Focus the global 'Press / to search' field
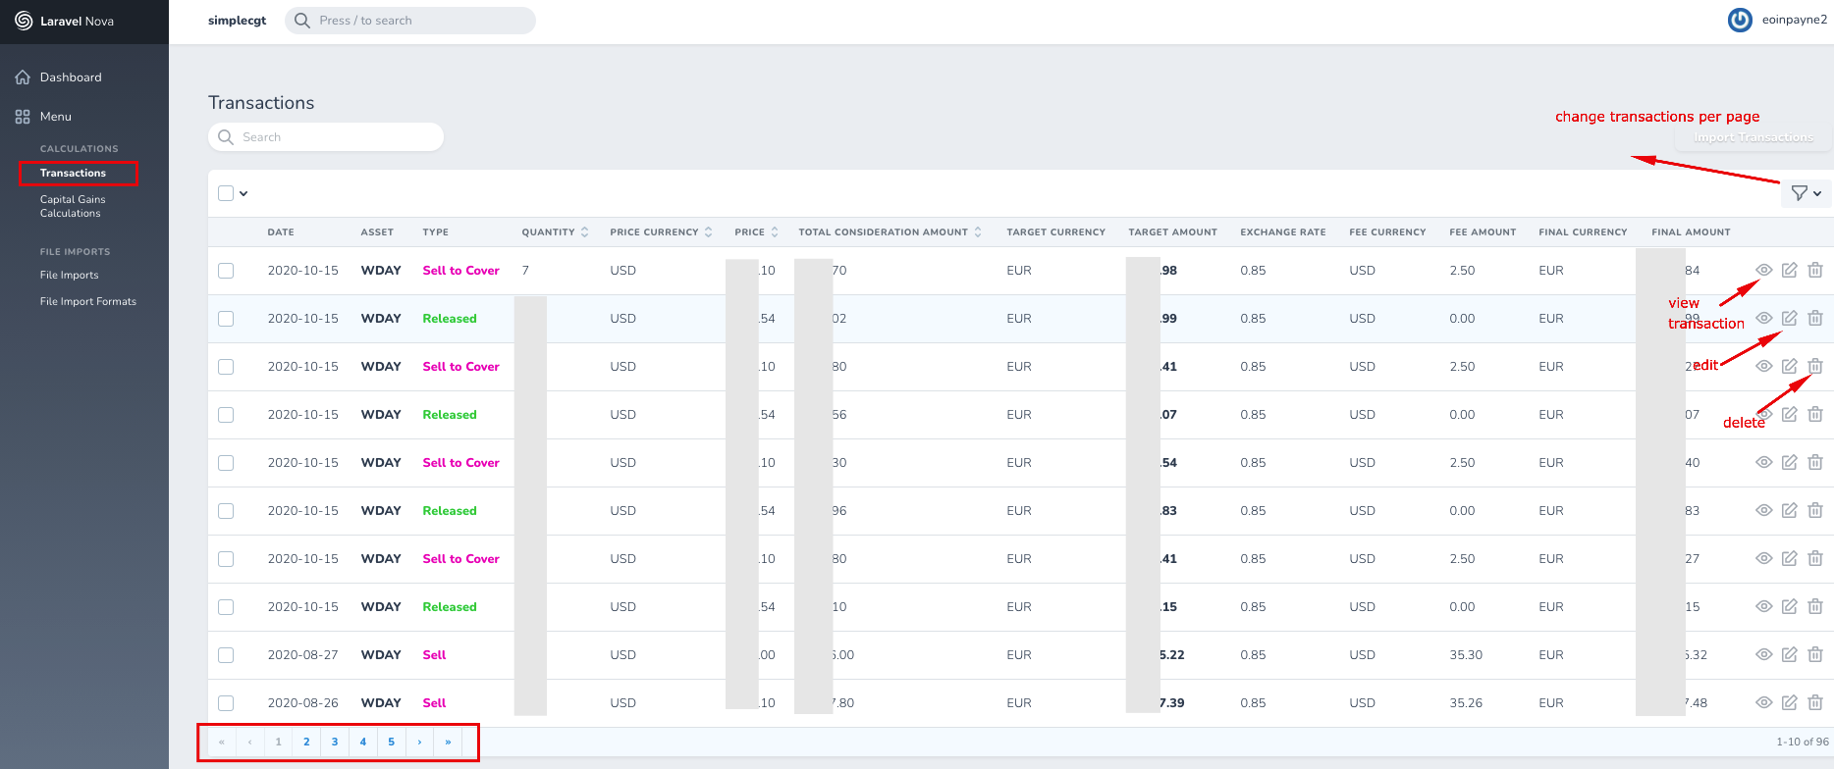This screenshot has width=1834, height=769. click(x=410, y=21)
